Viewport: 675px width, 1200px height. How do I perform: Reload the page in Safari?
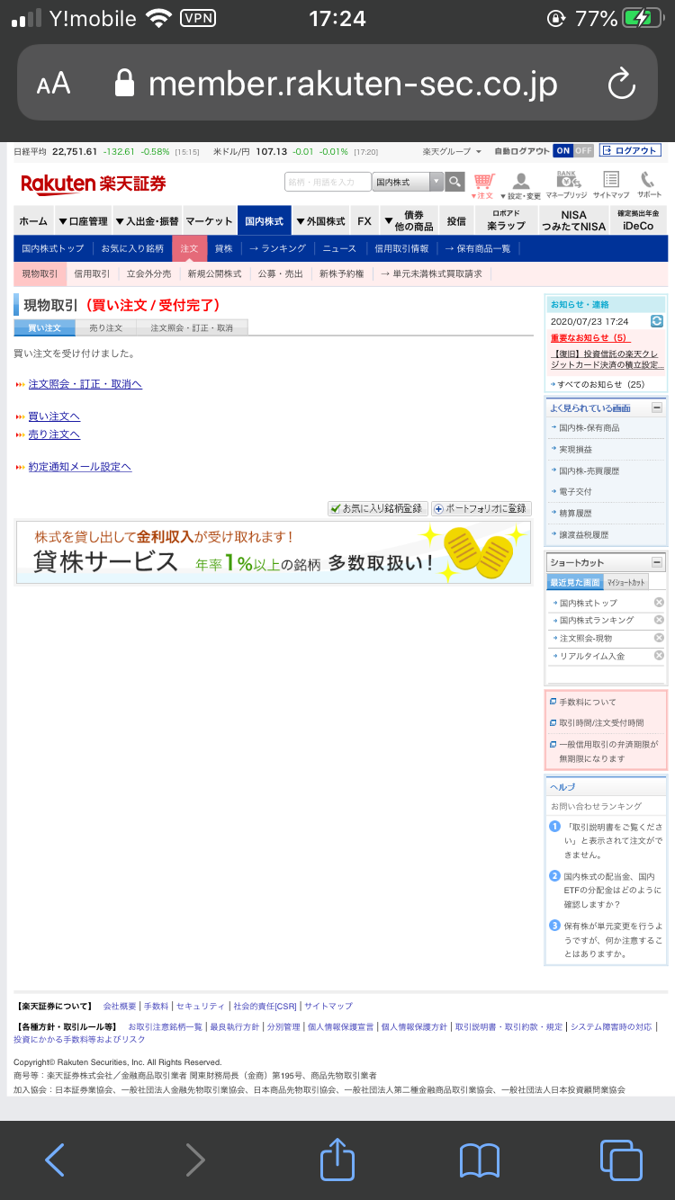622,85
